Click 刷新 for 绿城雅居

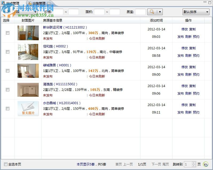point(188,75)
